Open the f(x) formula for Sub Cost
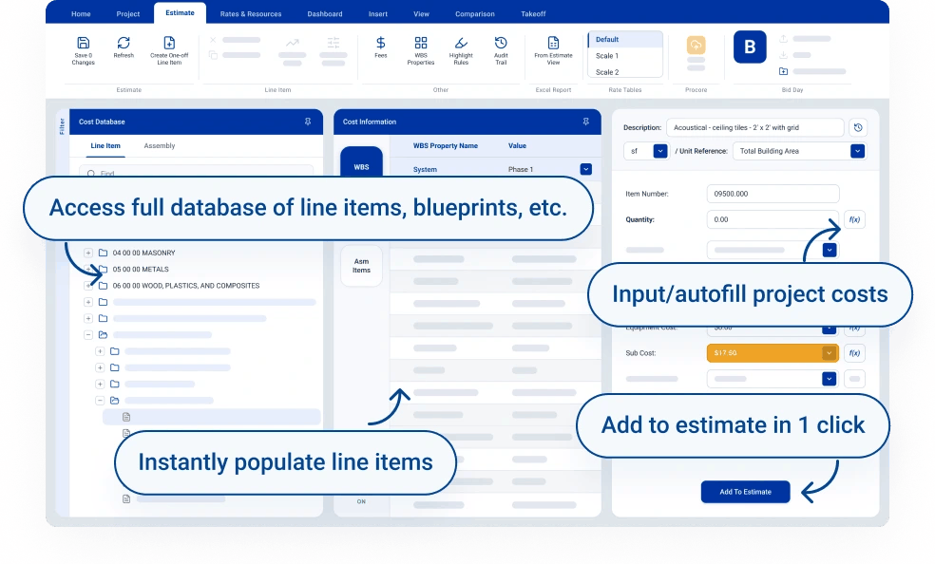This screenshot has width=935, height=564. pos(854,353)
